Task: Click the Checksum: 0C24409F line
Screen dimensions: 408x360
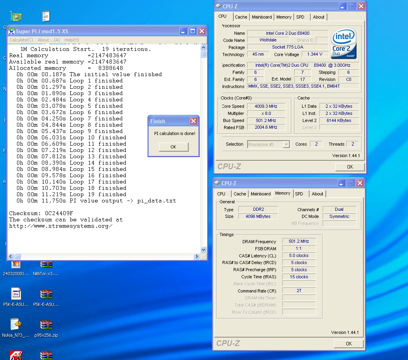Action: (41, 213)
